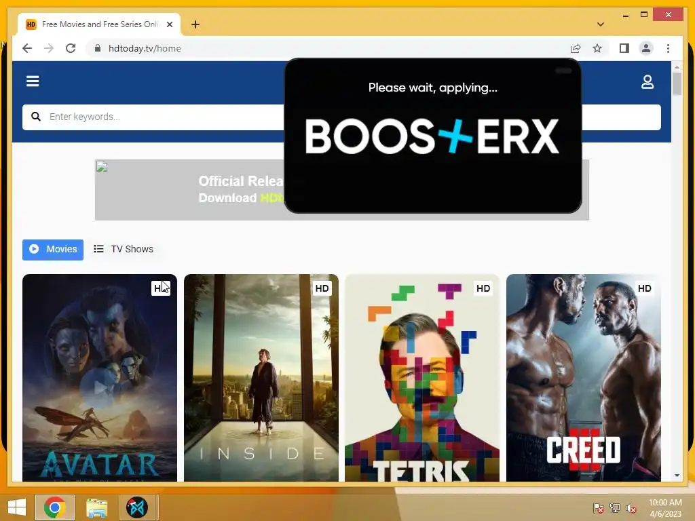Share this page icon in address bar
The image size is (695, 521).
(576, 48)
